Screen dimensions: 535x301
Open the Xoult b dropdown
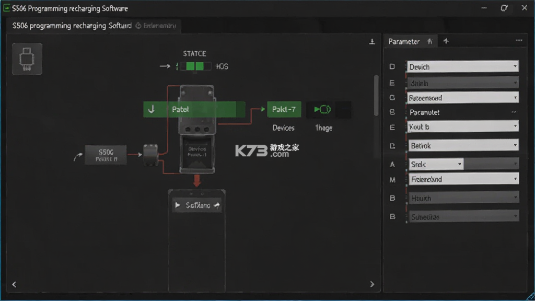(x=463, y=126)
